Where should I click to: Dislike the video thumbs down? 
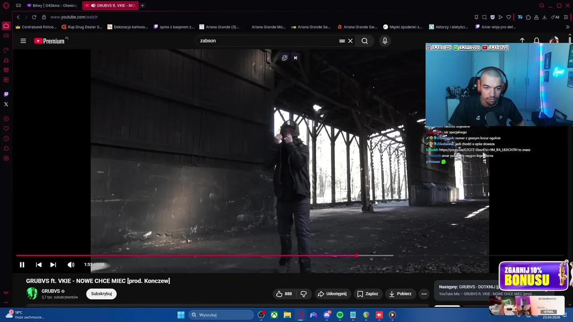[304, 294]
